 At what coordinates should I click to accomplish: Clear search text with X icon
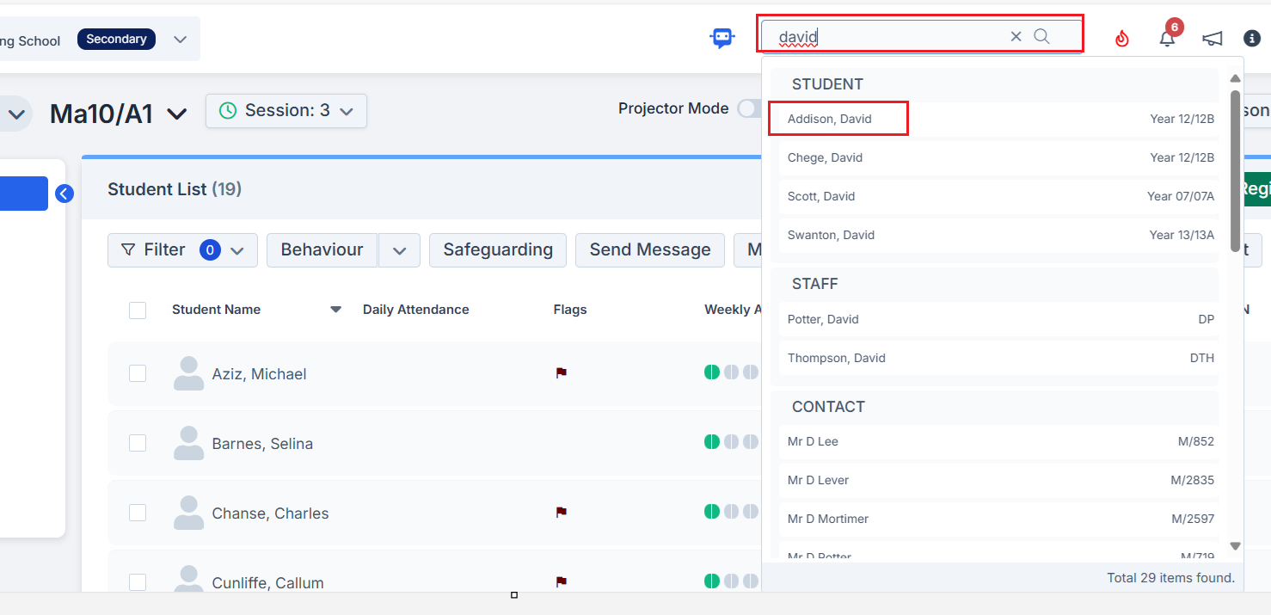[1016, 36]
